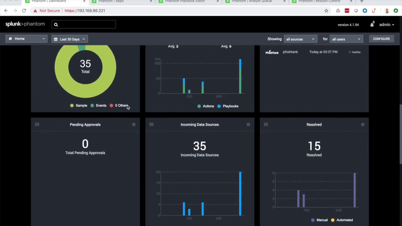Click the phishtank asset name
Screen dimensions: 402x226
pos(290,52)
